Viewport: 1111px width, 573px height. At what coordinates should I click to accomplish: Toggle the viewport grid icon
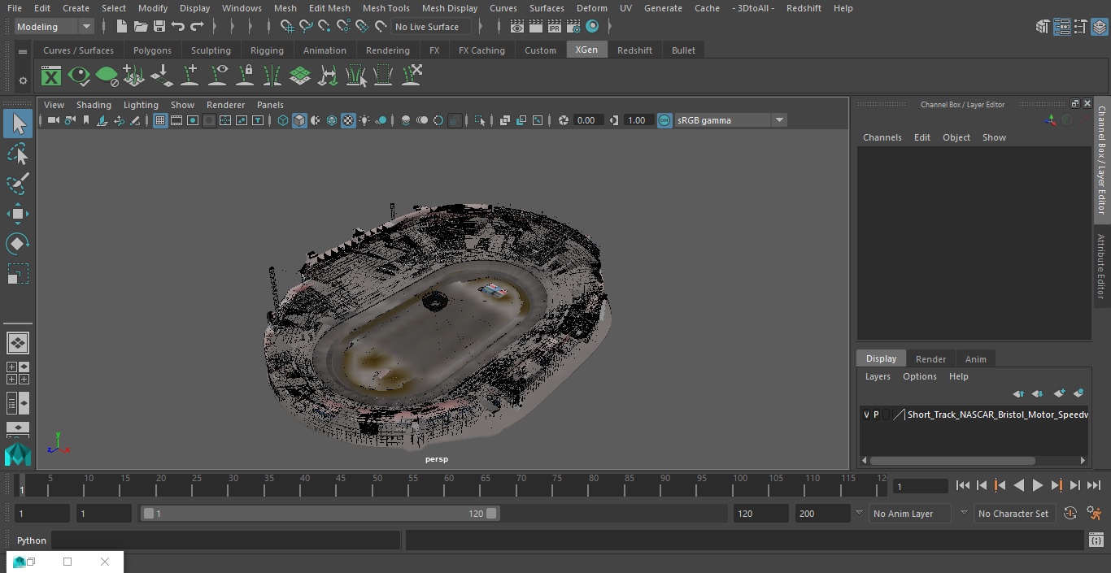(160, 120)
